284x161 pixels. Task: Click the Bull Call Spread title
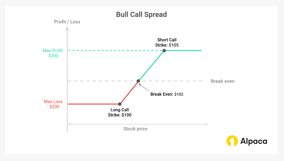pyautogui.click(x=141, y=14)
